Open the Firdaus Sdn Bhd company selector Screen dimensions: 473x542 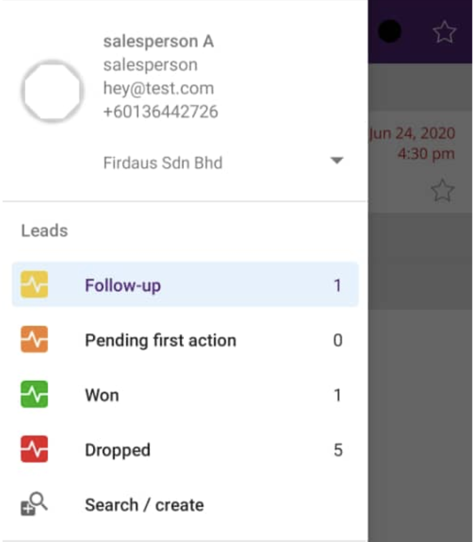pyautogui.click(x=163, y=163)
